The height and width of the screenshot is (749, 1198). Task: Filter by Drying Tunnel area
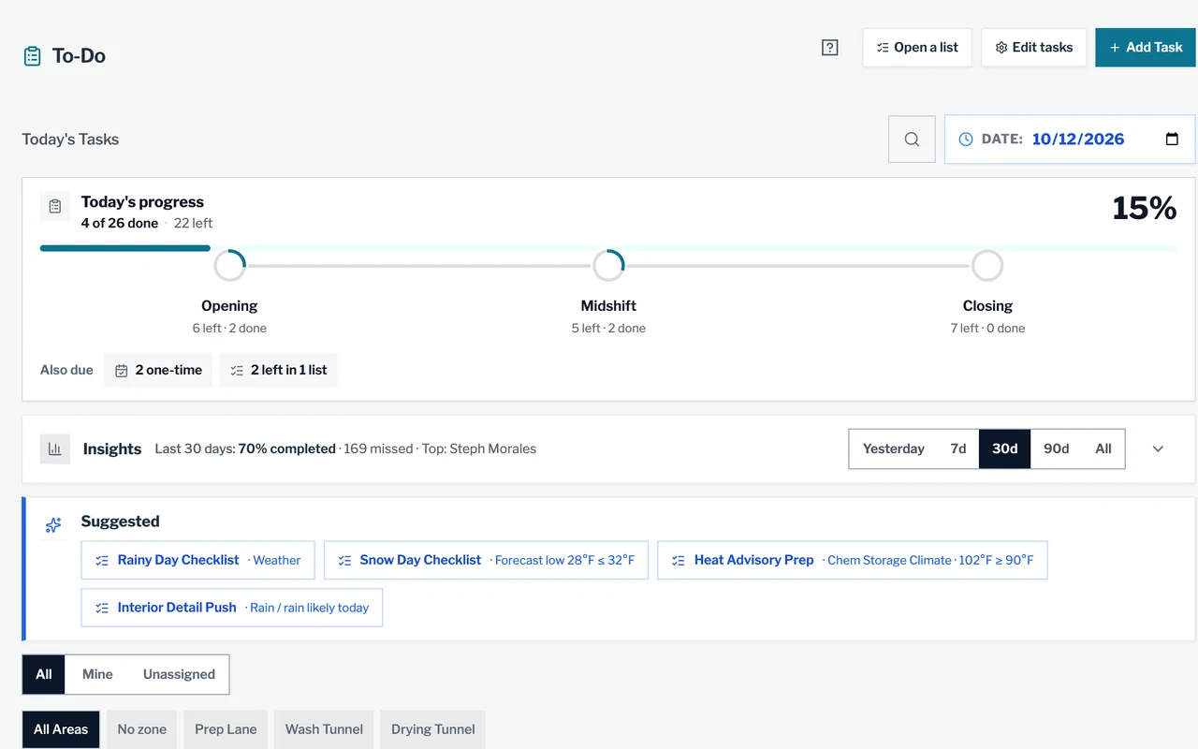pos(433,729)
